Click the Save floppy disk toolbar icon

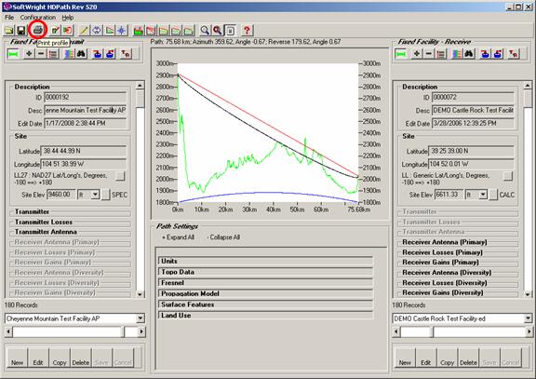(x=21, y=31)
